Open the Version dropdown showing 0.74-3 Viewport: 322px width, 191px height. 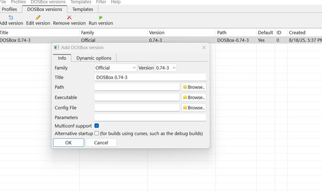(166, 68)
